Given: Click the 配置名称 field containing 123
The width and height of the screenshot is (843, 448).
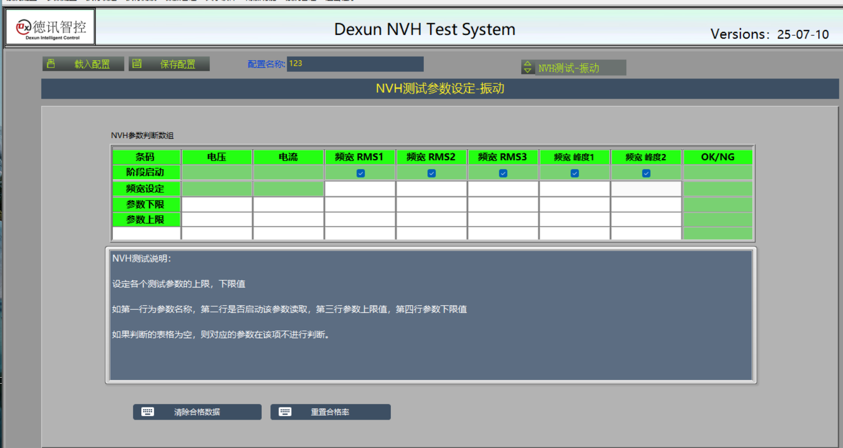Looking at the screenshot, I should [x=355, y=64].
